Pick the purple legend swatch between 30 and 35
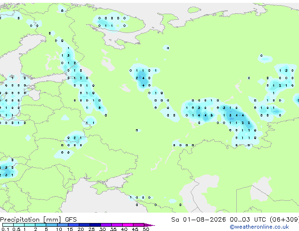Viewport: 299px width, 231px height. coord(106,225)
